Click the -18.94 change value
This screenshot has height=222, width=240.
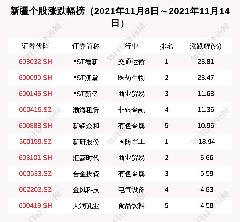206,142
